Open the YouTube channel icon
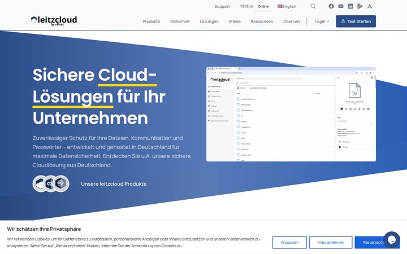The image size is (407, 254). 340,6
